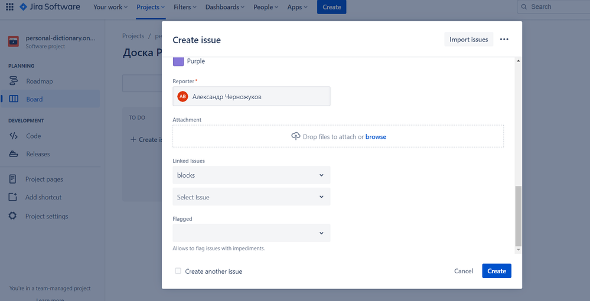
Task: Click the search magnifier icon
Action: click(524, 6)
